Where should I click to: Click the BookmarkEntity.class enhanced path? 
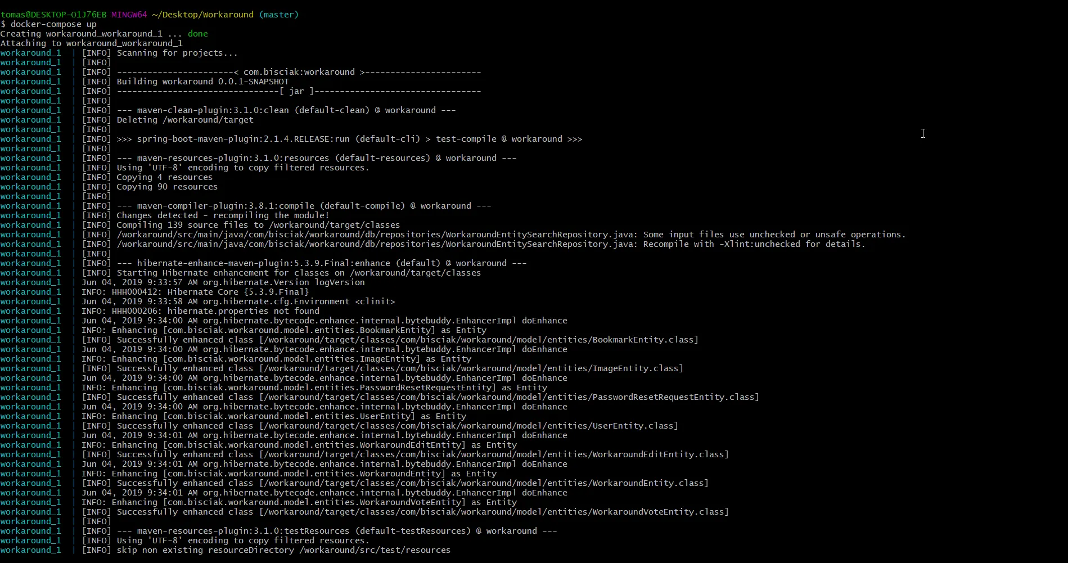click(x=479, y=340)
